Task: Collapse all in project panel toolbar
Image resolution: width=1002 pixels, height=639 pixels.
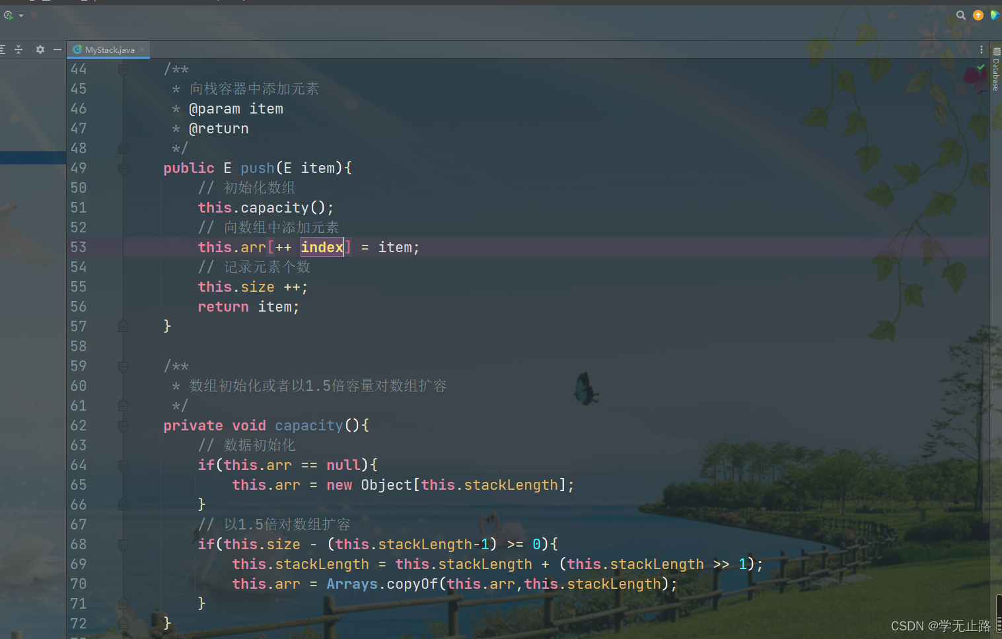Action: (x=18, y=50)
